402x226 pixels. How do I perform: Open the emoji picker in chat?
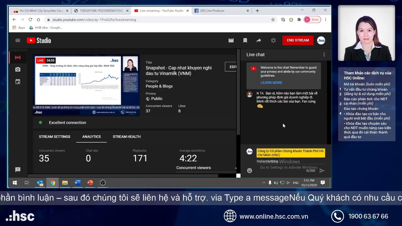tap(250, 170)
